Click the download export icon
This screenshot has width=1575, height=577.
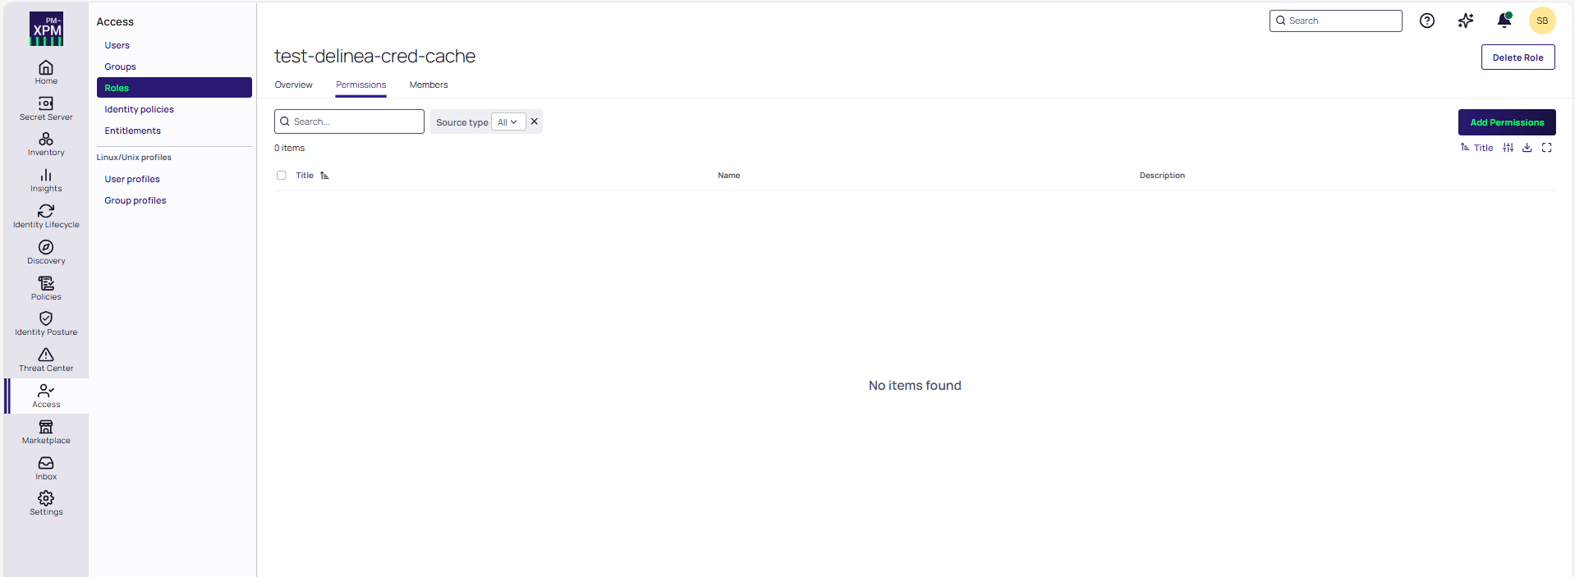(x=1527, y=148)
